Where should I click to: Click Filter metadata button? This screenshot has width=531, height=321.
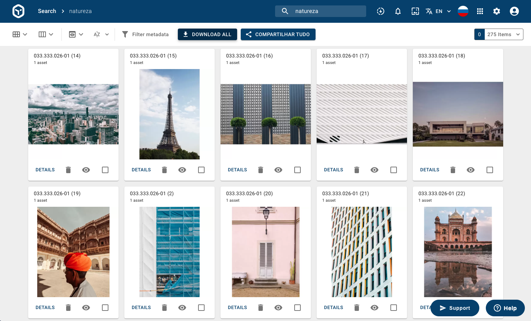145,34
